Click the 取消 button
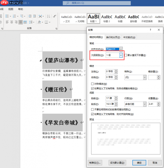Image resolution: width=164 pixels, height=168 pixels. click(x=155, y=163)
